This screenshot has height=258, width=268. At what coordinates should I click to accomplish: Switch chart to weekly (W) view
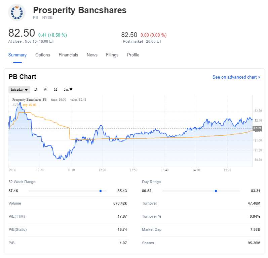tap(45, 90)
